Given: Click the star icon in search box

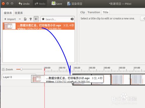Looking at the screenshot, I should point(43,19).
